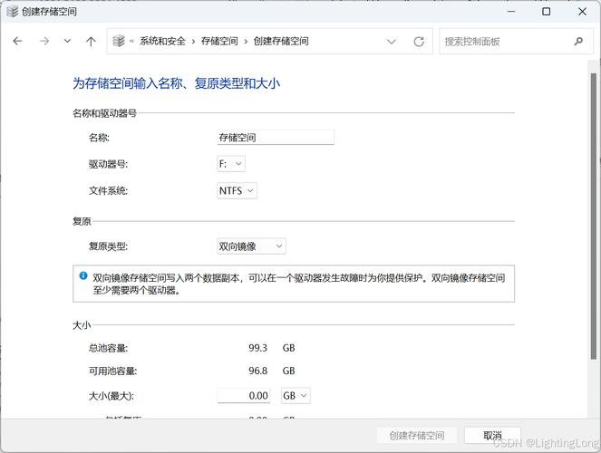Click the 复原类型: label
Viewport: 601px width, 453px height.
(108, 246)
